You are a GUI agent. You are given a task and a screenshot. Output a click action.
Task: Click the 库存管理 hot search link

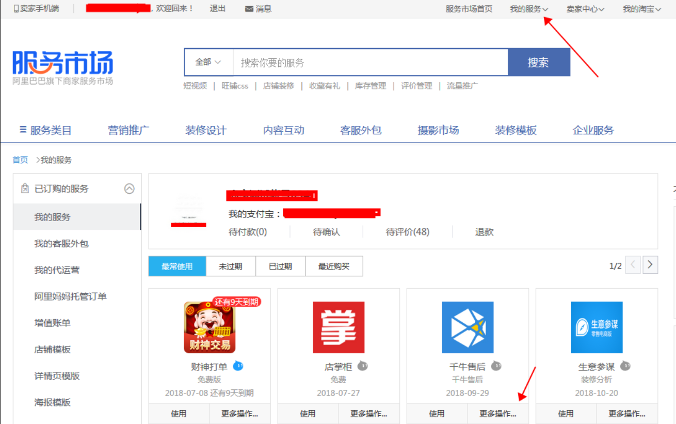[x=371, y=86]
